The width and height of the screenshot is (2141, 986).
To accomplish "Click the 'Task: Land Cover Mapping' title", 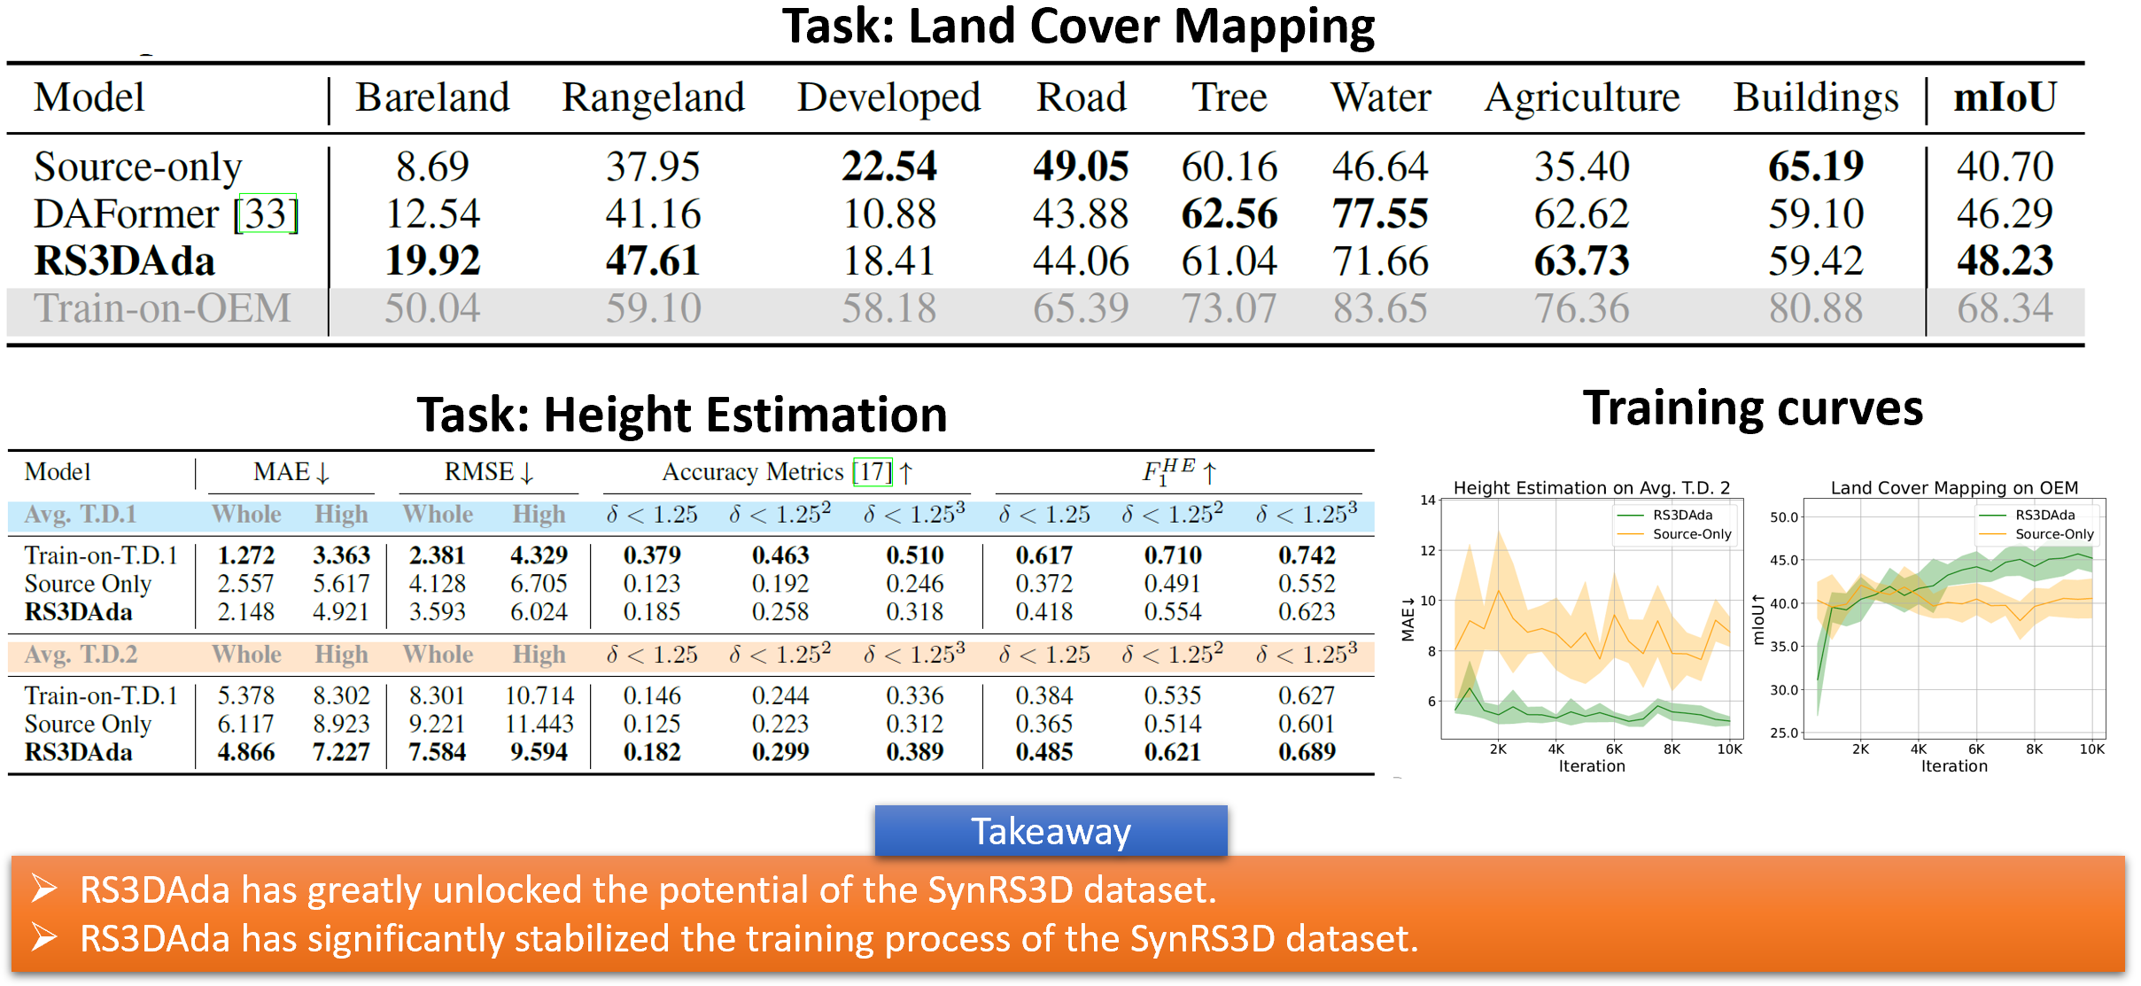I will (1078, 27).
